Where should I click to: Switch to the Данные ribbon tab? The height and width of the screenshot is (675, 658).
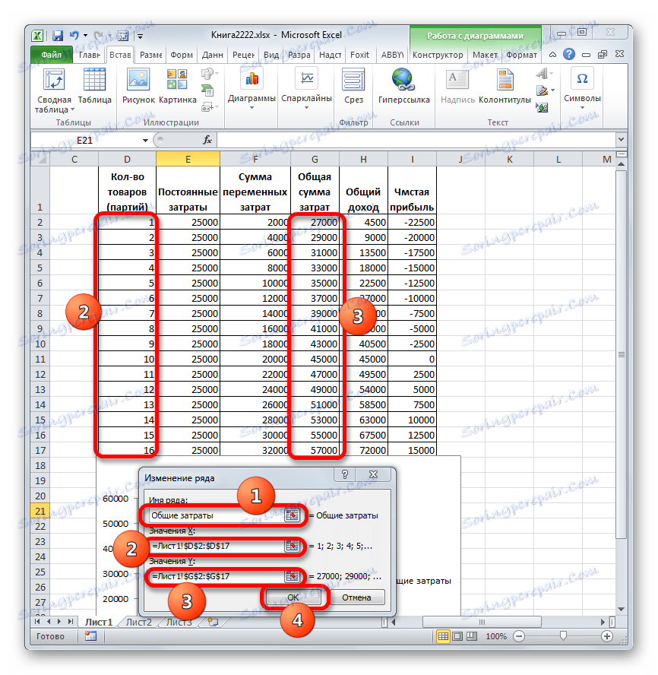[x=212, y=55]
